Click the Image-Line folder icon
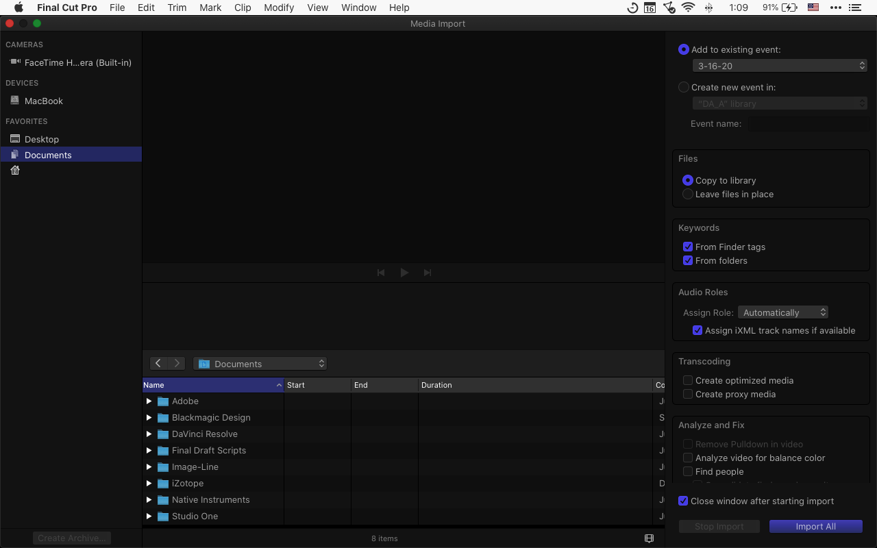This screenshot has width=877, height=548. pos(163,467)
